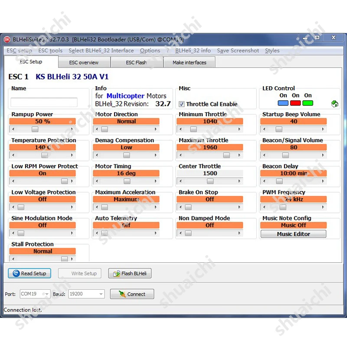Click Demag Compensation slider thumb

point(127,155)
